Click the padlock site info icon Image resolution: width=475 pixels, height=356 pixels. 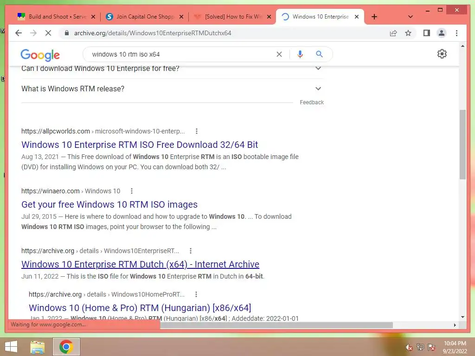(x=67, y=33)
